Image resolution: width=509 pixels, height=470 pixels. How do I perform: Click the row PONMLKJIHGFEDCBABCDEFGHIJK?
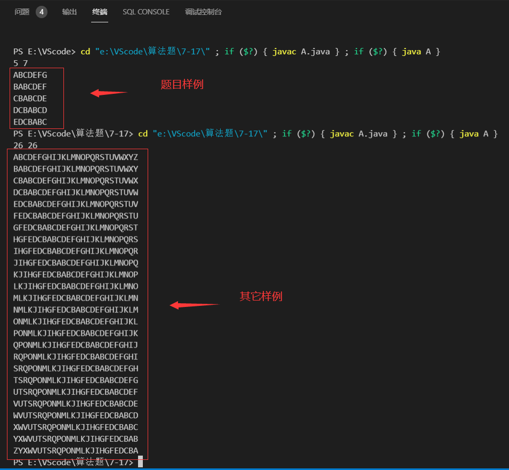click(x=76, y=333)
